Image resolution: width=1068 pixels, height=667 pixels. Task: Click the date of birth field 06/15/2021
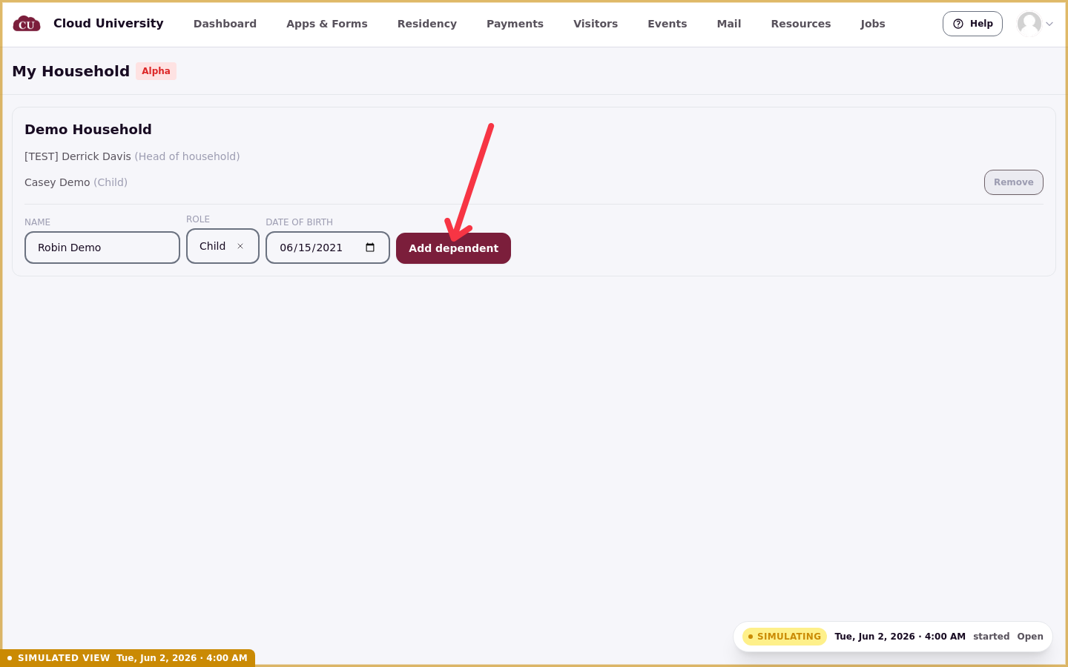[328, 248]
